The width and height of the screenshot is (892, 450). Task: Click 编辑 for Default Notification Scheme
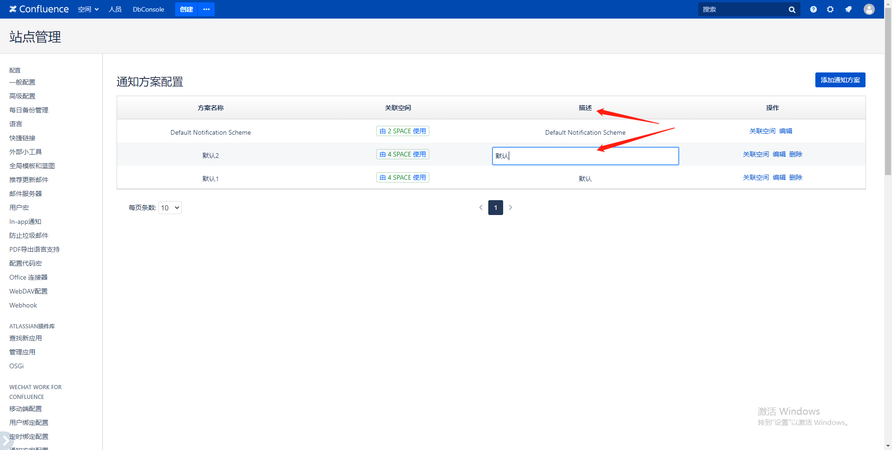pyautogui.click(x=786, y=131)
